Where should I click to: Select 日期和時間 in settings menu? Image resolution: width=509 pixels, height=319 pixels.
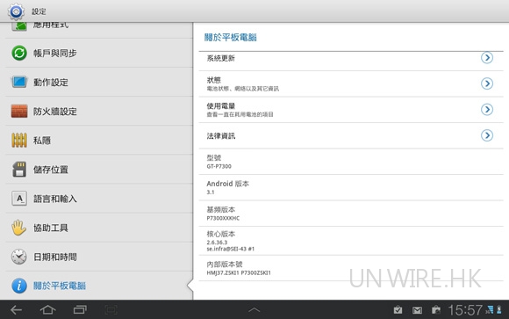tap(99, 257)
